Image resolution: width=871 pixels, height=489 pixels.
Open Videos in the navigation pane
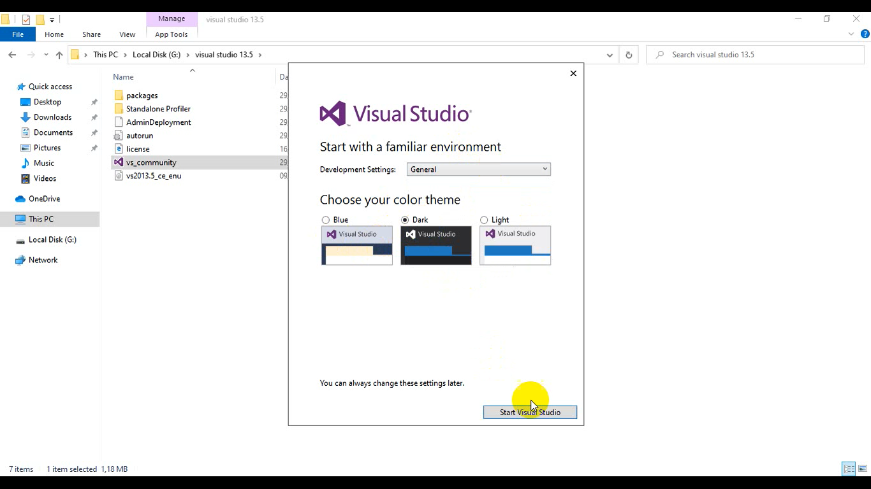pos(45,178)
